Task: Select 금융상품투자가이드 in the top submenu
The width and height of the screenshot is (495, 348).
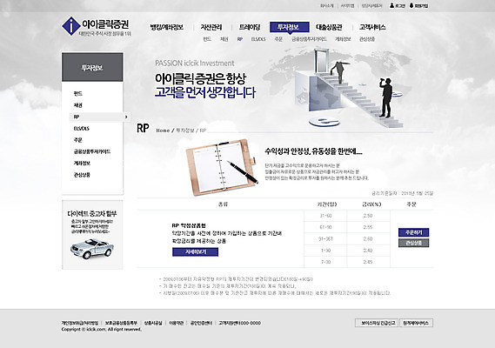Action: tap(309, 39)
